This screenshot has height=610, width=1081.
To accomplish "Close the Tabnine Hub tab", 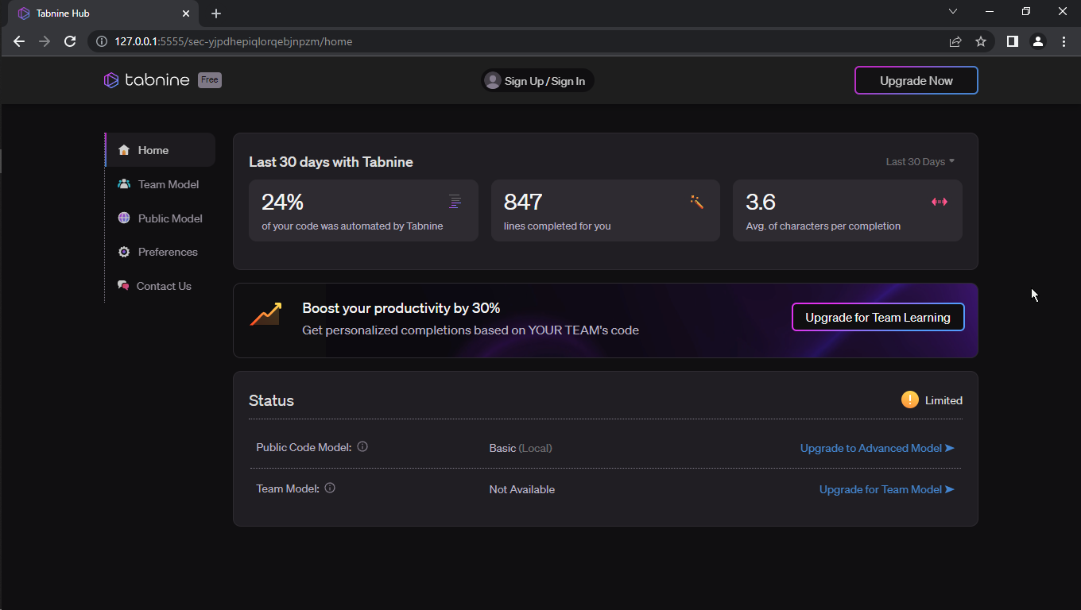I will coord(186,14).
